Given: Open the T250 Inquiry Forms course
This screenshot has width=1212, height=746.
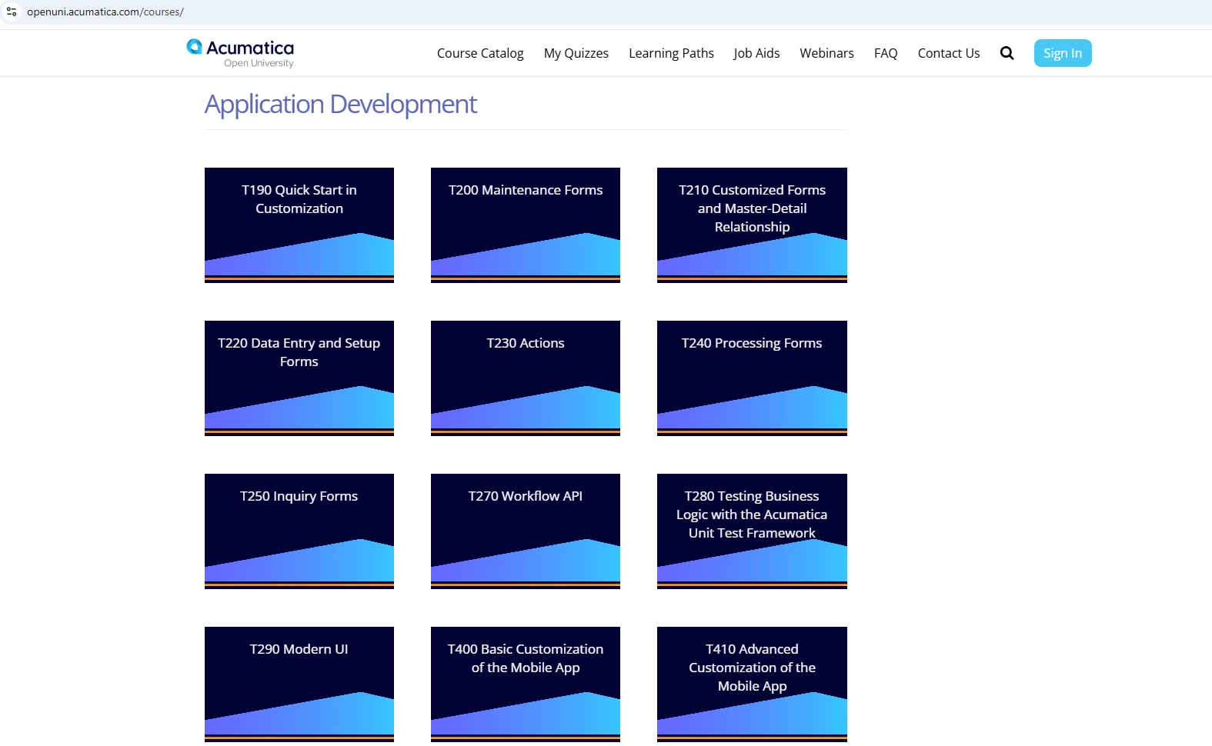Looking at the screenshot, I should 299,531.
